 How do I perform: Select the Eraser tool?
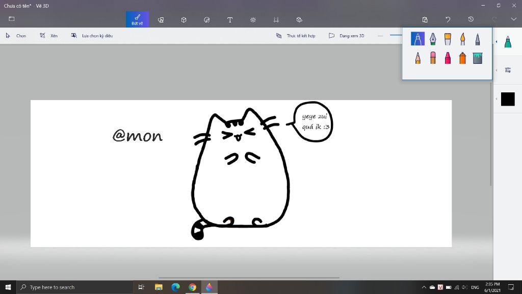click(x=433, y=58)
